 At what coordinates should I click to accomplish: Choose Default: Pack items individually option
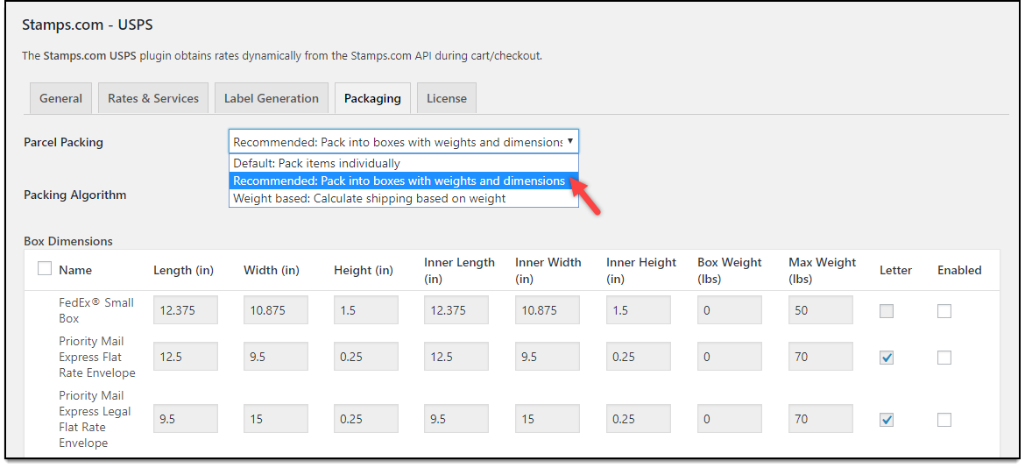point(404,163)
